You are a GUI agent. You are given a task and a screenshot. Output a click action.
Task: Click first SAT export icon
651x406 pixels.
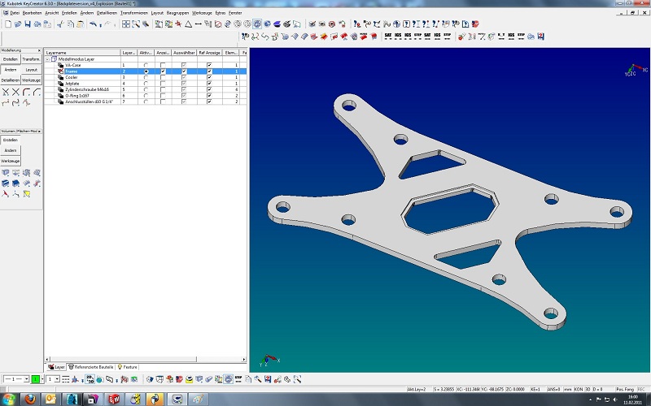coord(388,37)
